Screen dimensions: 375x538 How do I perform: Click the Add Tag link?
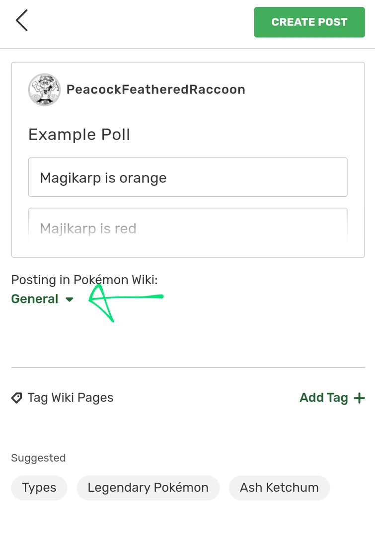click(324, 398)
